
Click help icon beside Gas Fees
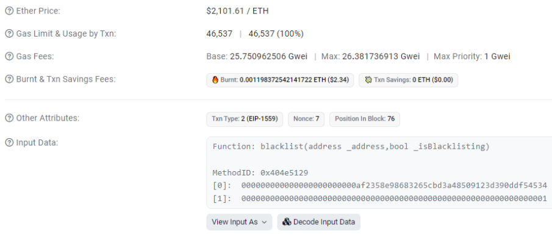[x=9, y=56]
